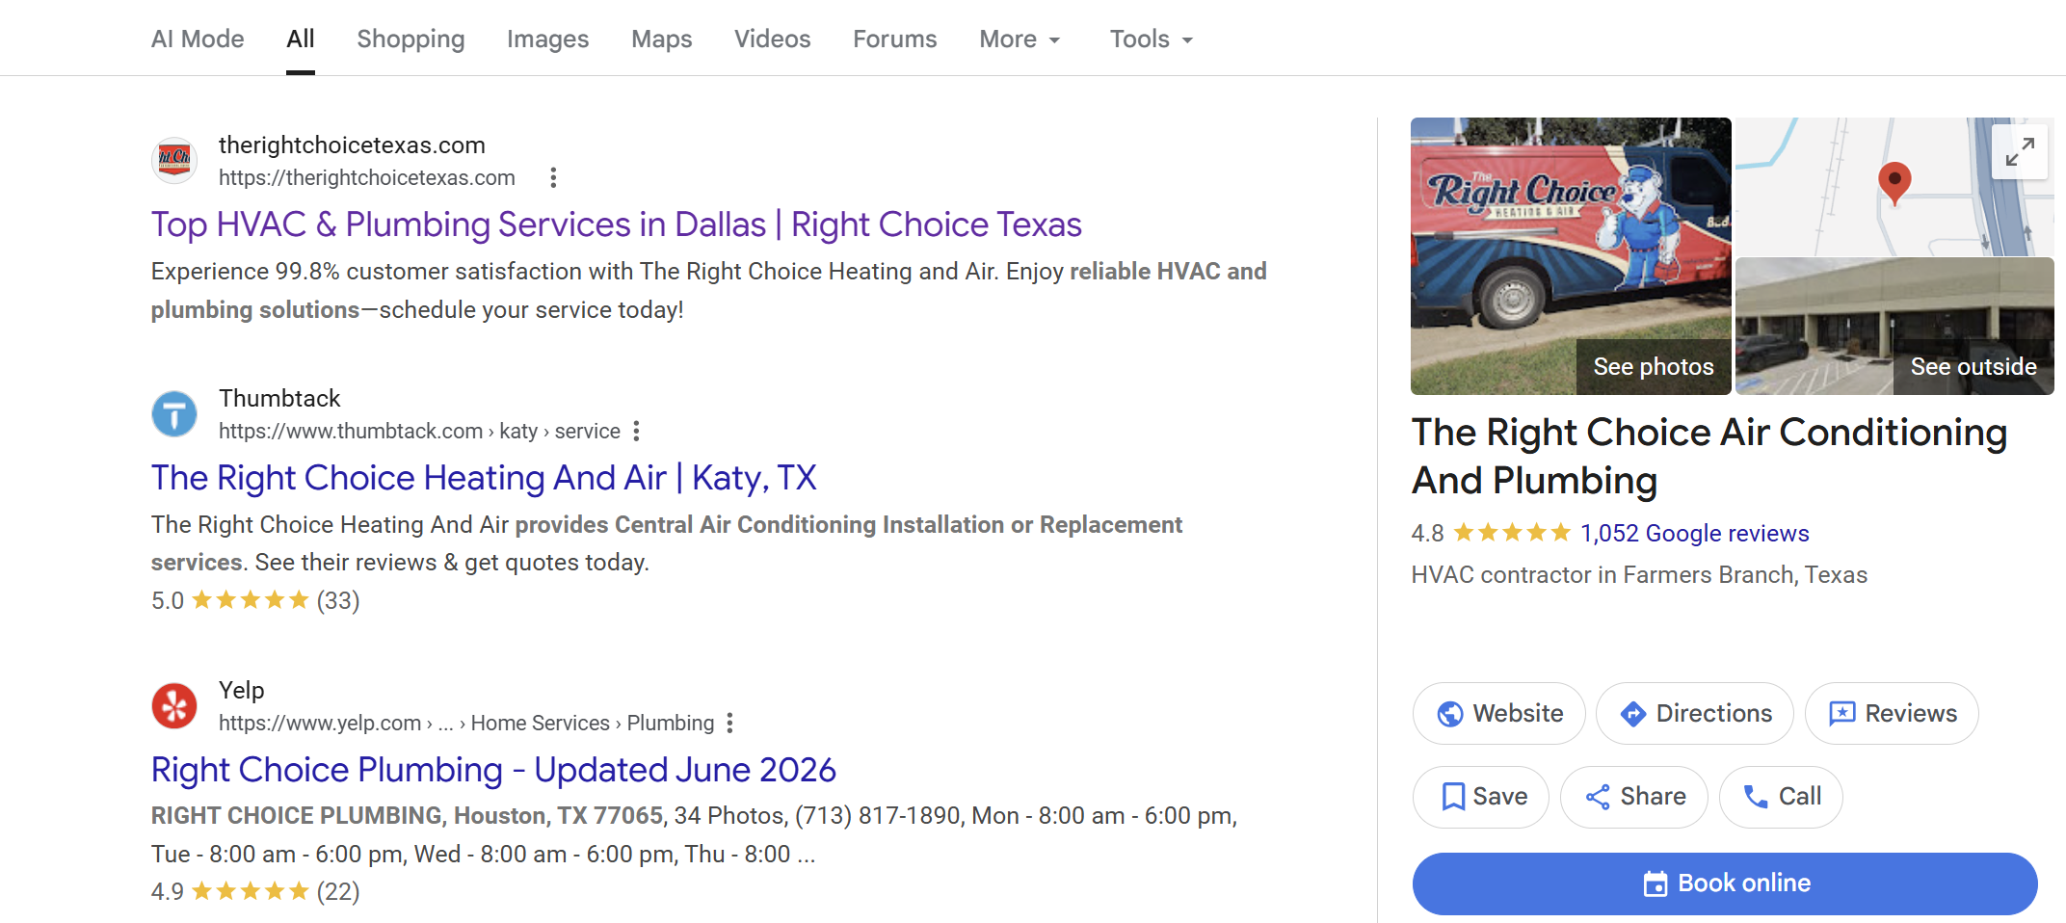Get Directions to the business

coord(1695,713)
